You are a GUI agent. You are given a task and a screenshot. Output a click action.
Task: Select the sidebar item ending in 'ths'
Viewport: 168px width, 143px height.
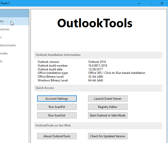(x=14, y=21)
